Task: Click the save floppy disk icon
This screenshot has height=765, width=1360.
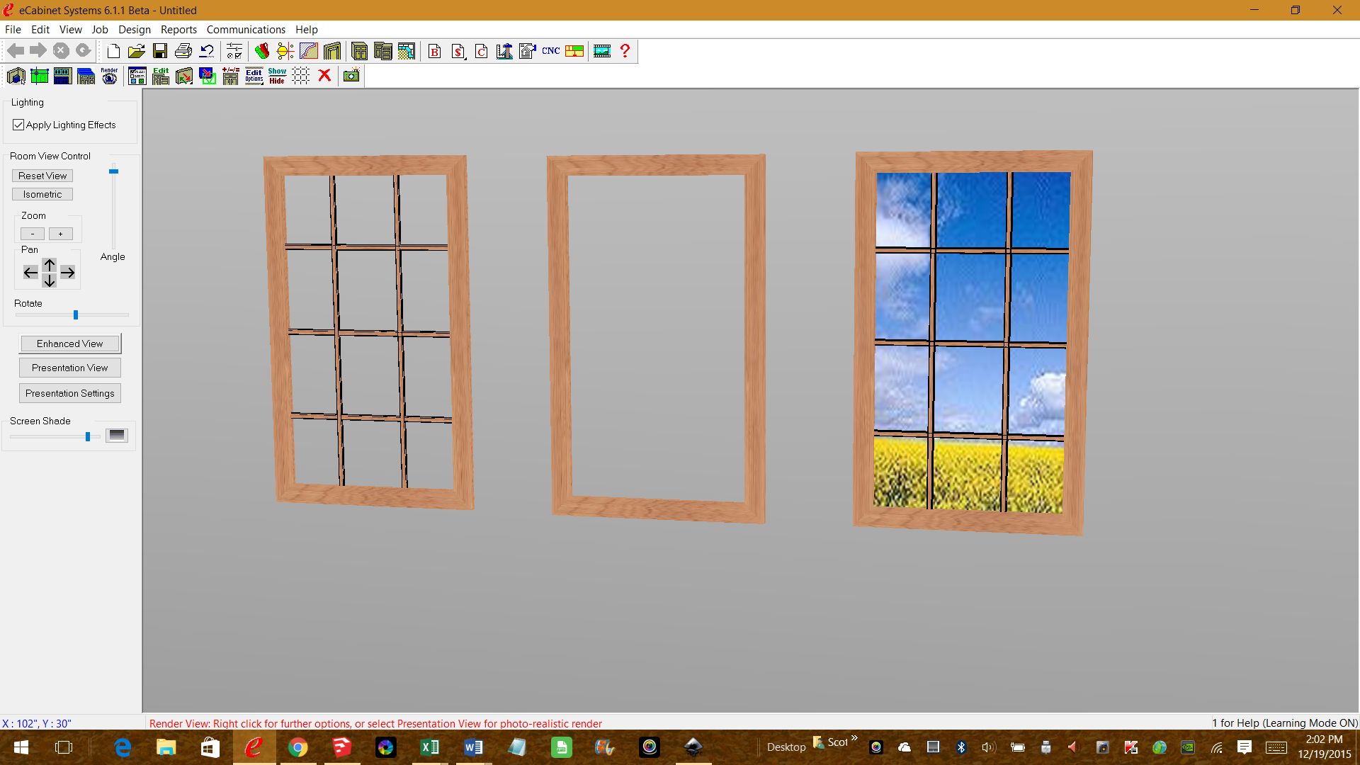Action: pyautogui.click(x=160, y=51)
